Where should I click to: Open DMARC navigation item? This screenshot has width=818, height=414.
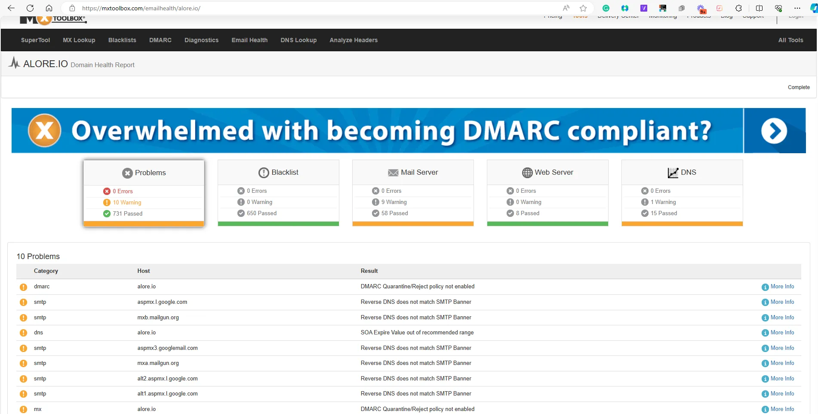160,40
